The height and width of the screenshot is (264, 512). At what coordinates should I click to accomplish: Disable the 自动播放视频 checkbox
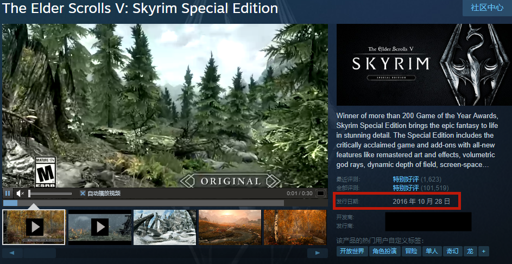coord(83,194)
